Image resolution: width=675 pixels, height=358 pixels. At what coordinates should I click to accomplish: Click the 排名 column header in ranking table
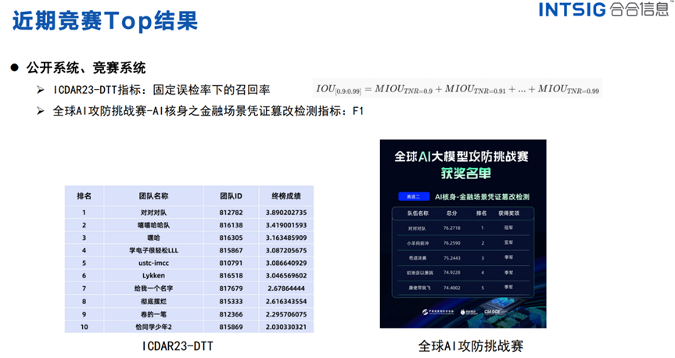(x=84, y=196)
